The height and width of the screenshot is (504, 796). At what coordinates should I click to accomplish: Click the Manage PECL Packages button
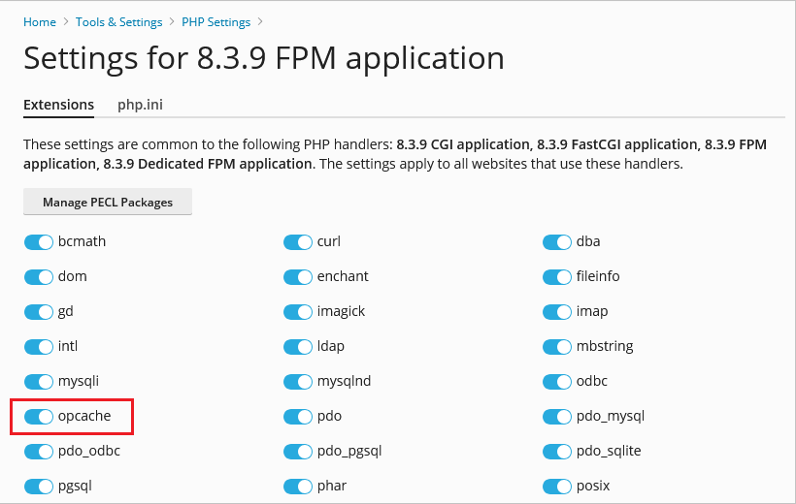[108, 203]
